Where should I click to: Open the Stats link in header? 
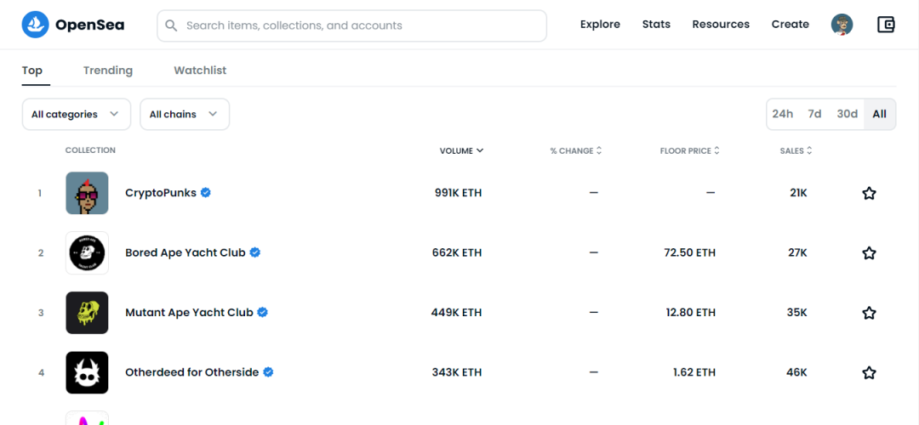point(656,25)
